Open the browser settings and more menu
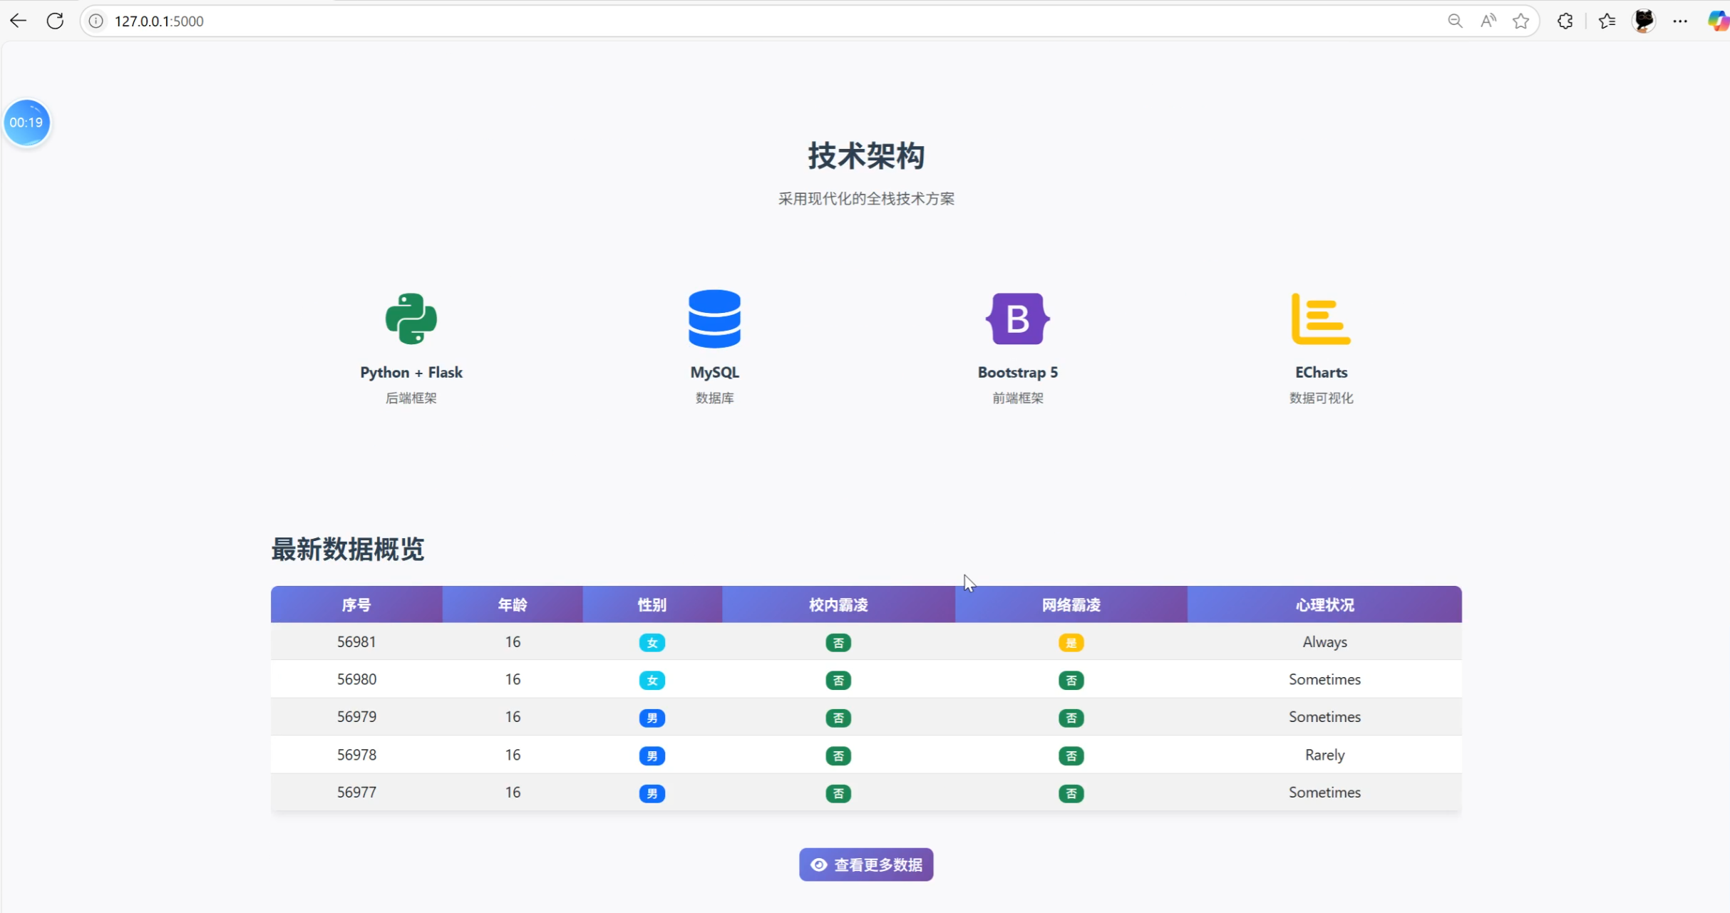Image resolution: width=1730 pixels, height=913 pixels. [x=1680, y=21]
